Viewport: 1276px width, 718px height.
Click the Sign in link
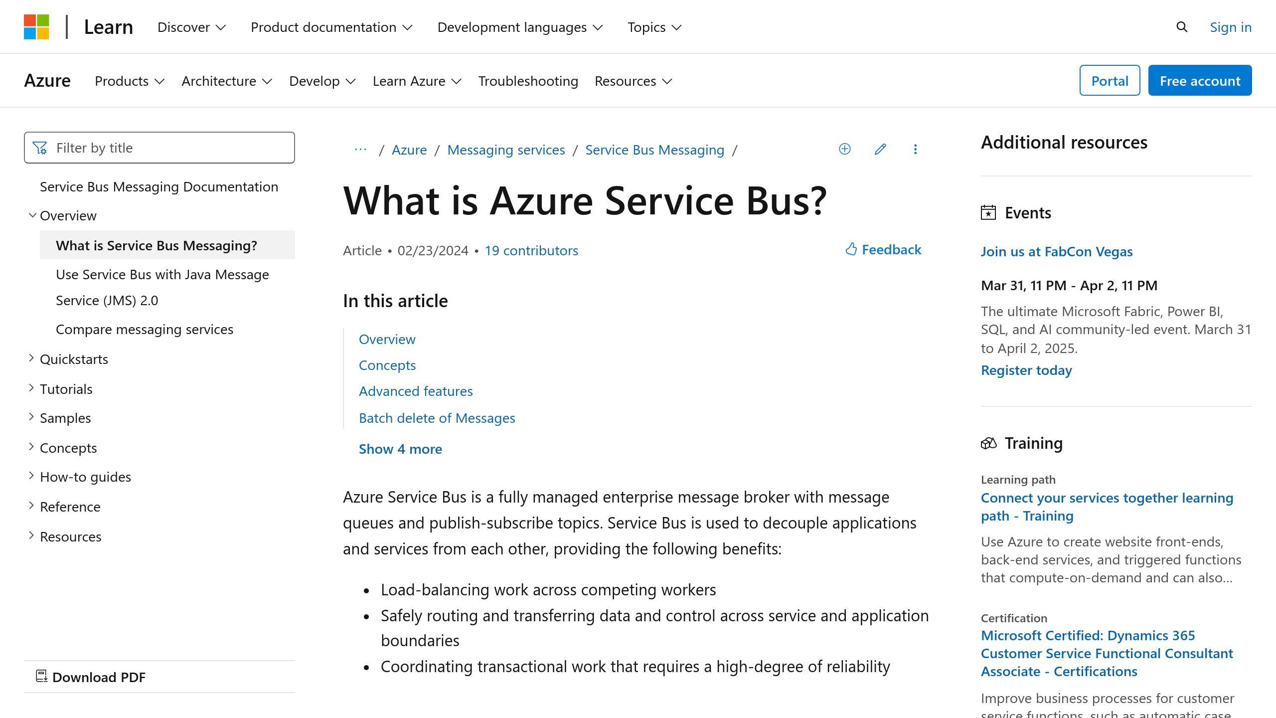click(x=1231, y=27)
